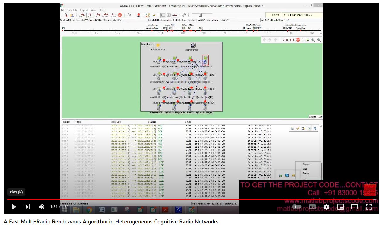The width and height of the screenshot is (383, 227).
Task: Play the video
Action: point(14,207)
